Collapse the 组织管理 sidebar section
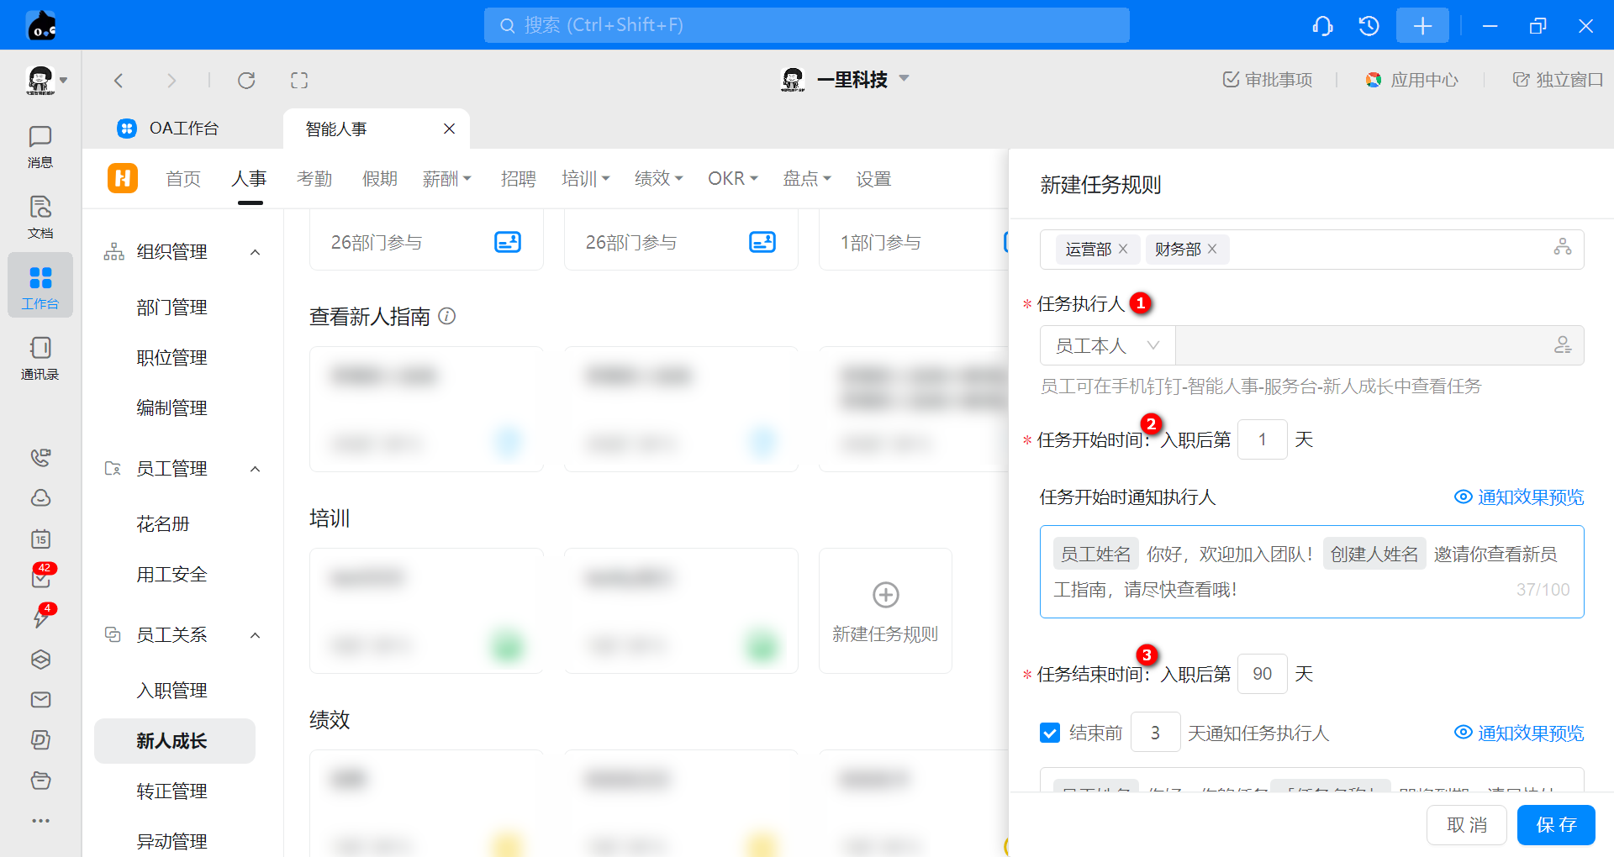This screenshot has height=857, width=1614. tap(255, 252)
